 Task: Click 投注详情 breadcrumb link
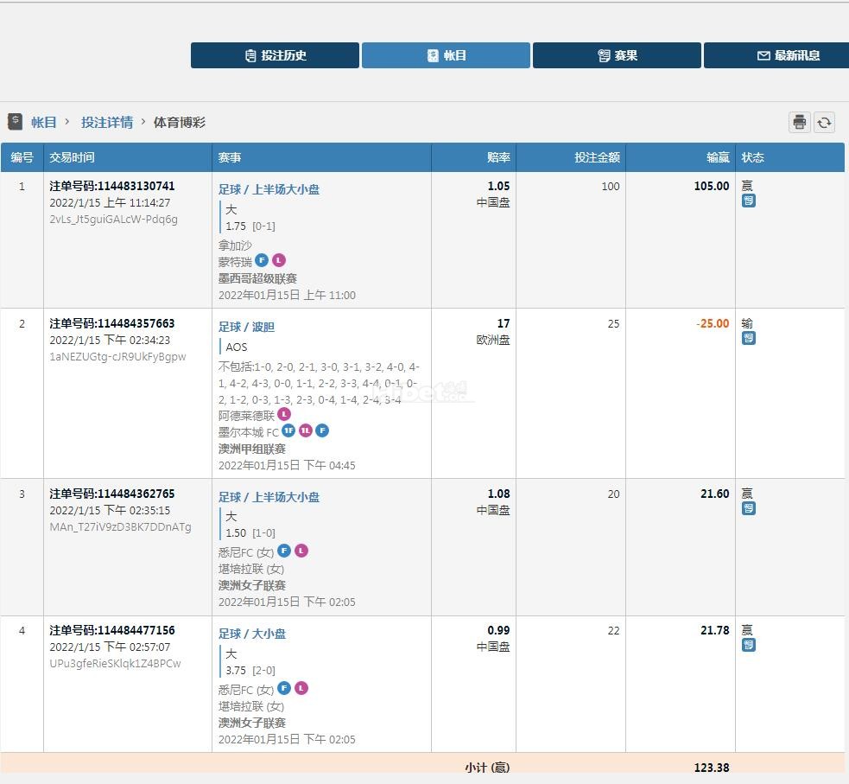coord(107,123)
